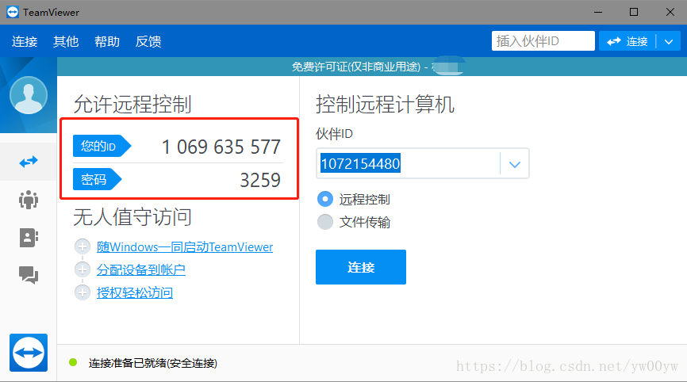The width and height of the screenshot is (687, 382).
Task: Open the 反馈 menu
Action: coord(148,41)
